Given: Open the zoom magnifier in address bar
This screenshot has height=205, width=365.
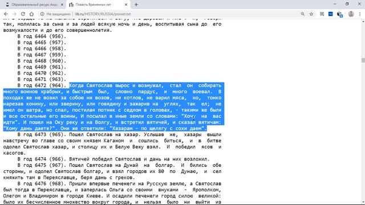Looking at the screenshot, I should coord(302,14).
